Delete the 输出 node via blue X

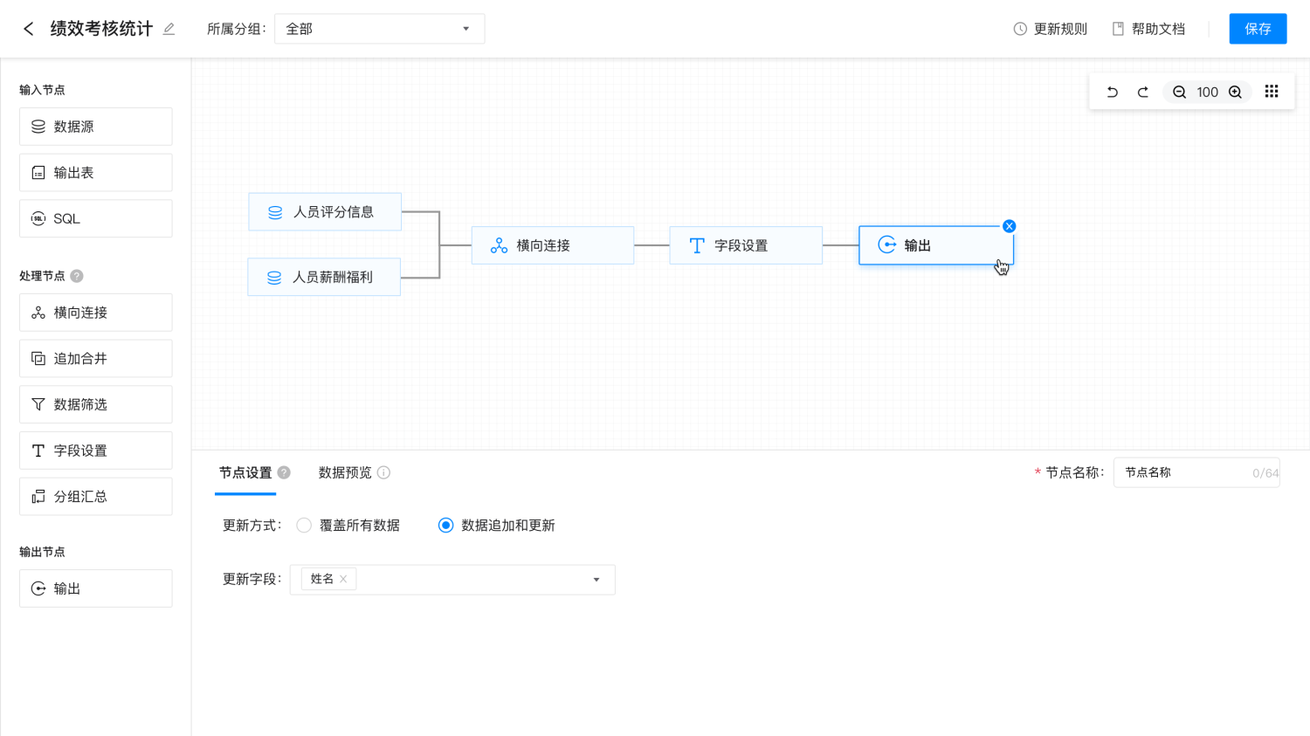[x=1009, y=226]
